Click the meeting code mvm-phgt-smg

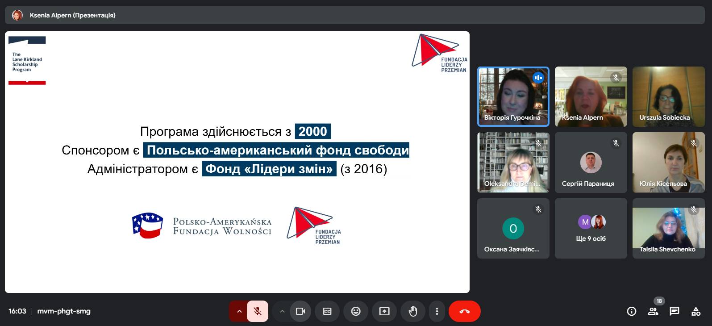click(x=64, y=311)
